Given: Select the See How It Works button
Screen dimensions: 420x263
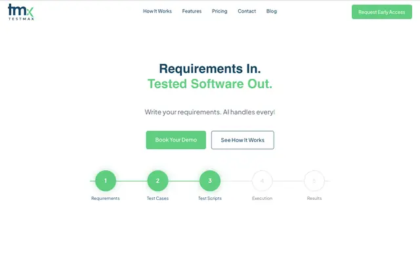Looking at the screenshot, I should 242,140.
